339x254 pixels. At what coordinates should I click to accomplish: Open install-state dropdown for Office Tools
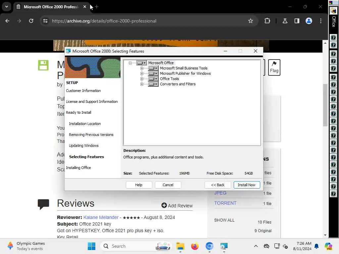[x=153, y=79]
